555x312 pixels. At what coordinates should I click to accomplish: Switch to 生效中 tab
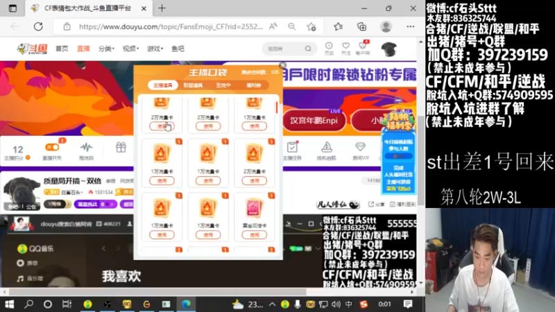click(223, 85)
